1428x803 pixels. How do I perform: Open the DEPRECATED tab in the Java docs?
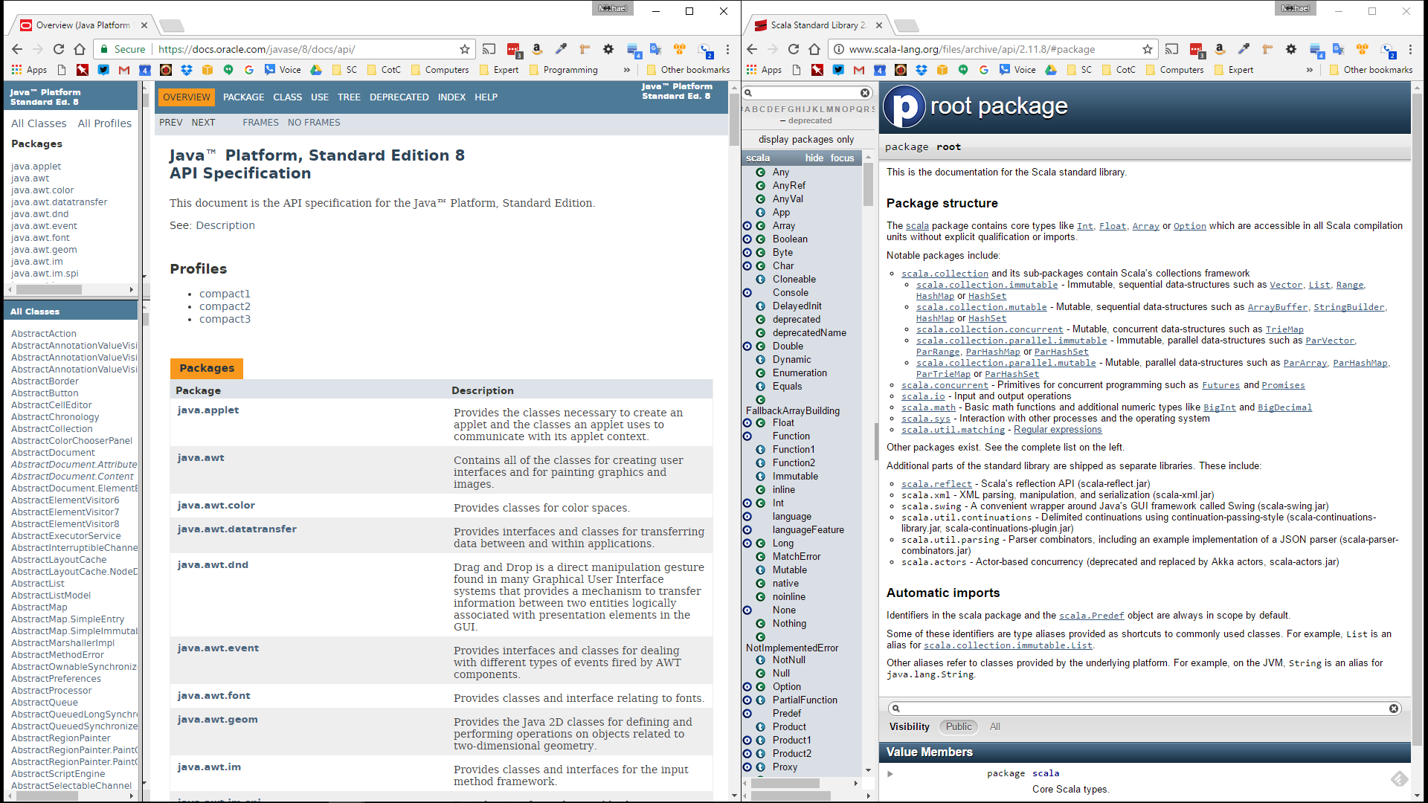coord(399,97)
